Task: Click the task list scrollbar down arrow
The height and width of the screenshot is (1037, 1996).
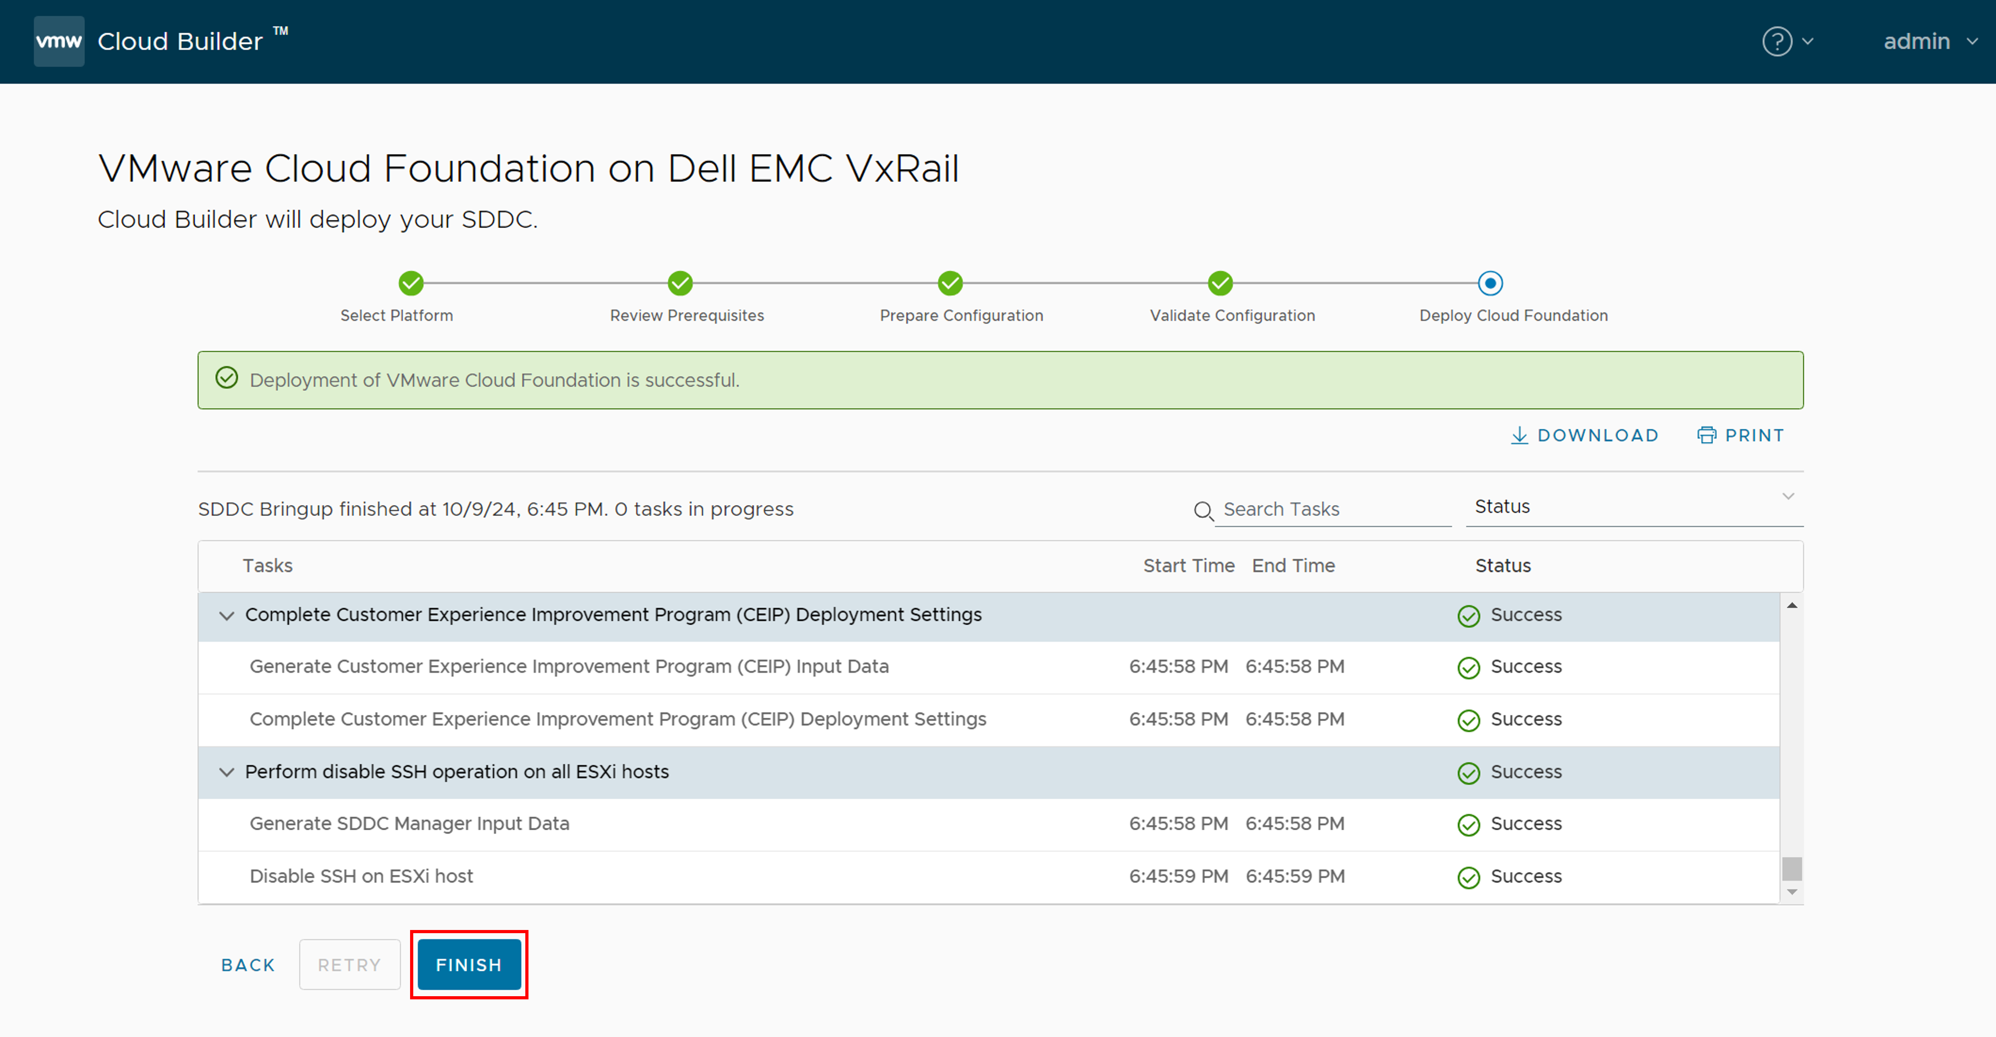Action: tap(1791, 892)
